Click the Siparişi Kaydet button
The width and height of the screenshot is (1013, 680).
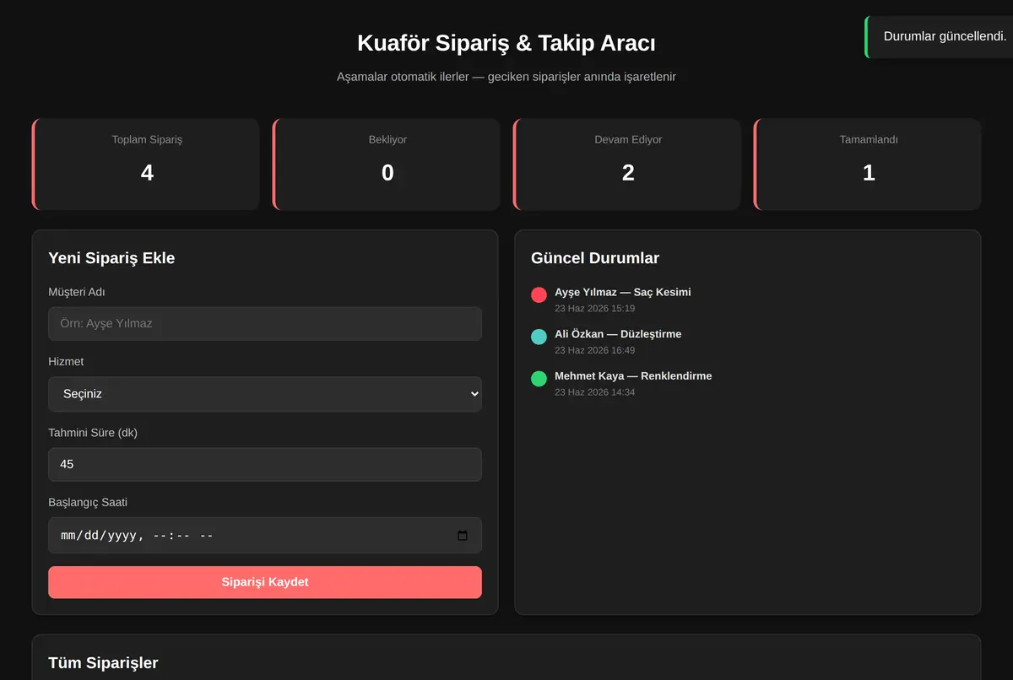(x=265, y=582)
